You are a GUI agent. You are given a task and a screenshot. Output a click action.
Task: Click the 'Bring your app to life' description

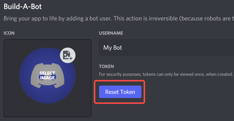tap(119, 18)
